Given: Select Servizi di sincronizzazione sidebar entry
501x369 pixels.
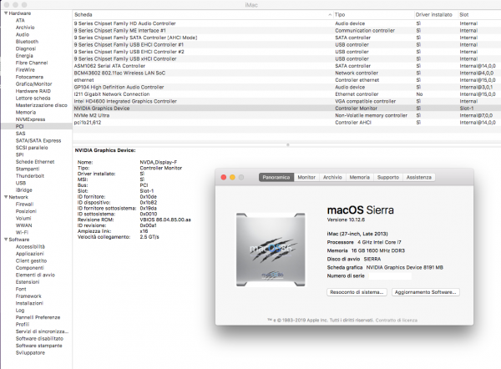Looking at the screenshot, I should (x=43, y=331).
